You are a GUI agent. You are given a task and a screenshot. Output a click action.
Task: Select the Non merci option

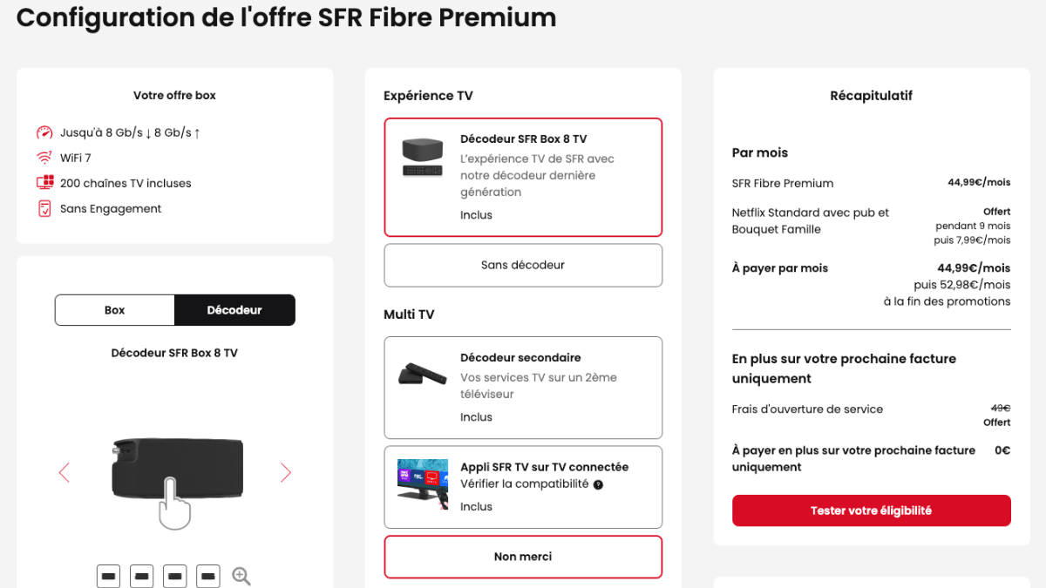tap(523, 557)
